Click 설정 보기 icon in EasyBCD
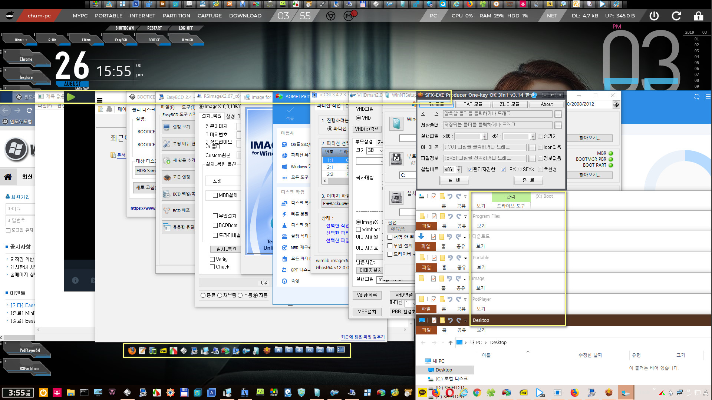 167,127
